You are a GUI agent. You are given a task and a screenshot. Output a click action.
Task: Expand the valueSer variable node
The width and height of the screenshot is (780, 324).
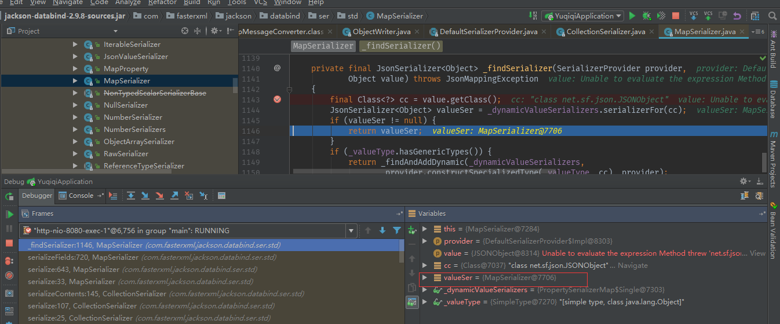[425, 278]
